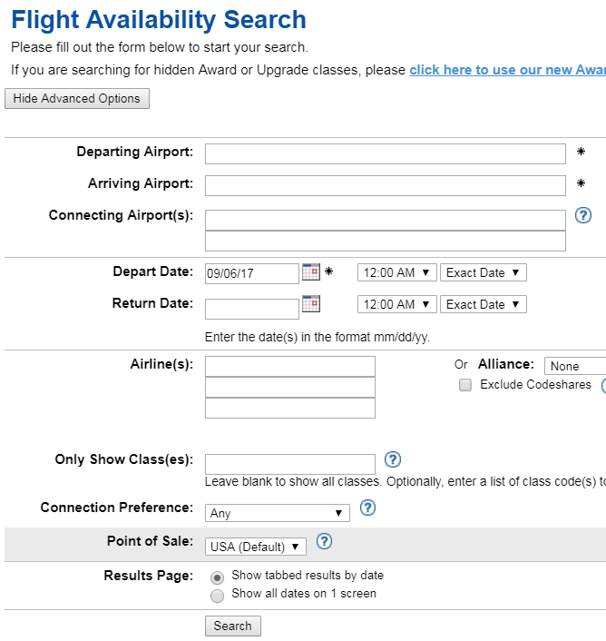Click the Point of Sale help icon
Image resolution: width=606 pixels, height=641 pixels.
pos(324,541)
